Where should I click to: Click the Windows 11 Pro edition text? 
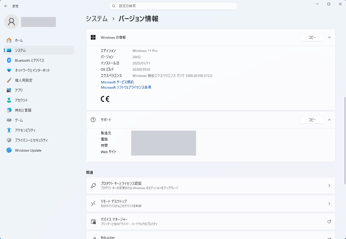145,51
